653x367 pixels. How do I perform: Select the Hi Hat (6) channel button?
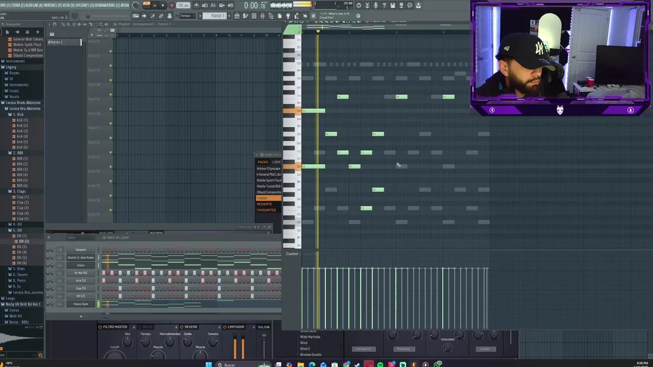coord(81,273)
